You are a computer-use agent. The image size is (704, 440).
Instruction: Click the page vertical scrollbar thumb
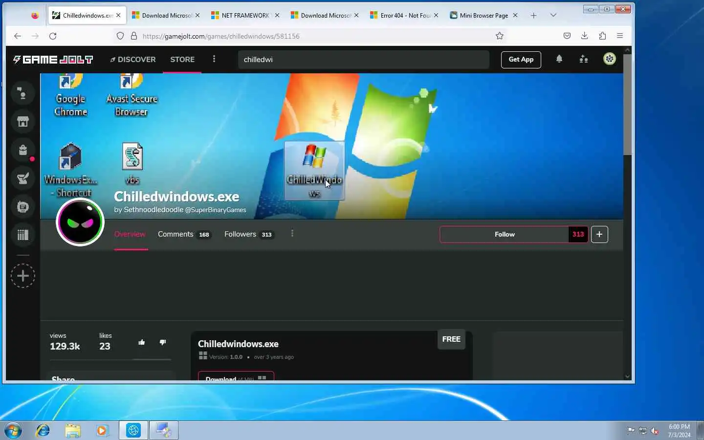coord(628,105)
